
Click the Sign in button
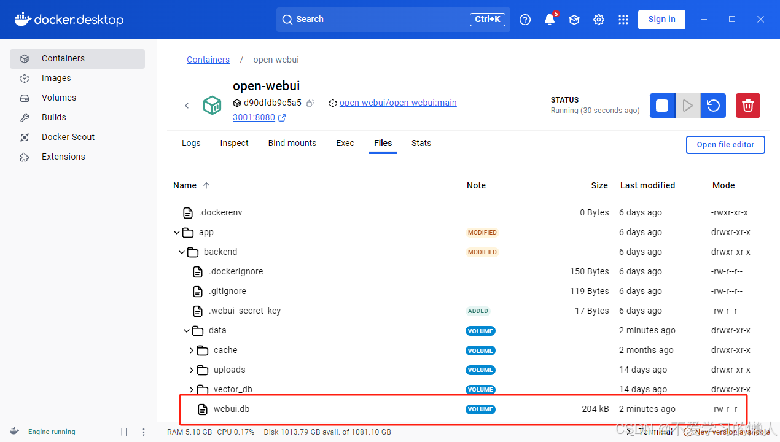point(661,20)
